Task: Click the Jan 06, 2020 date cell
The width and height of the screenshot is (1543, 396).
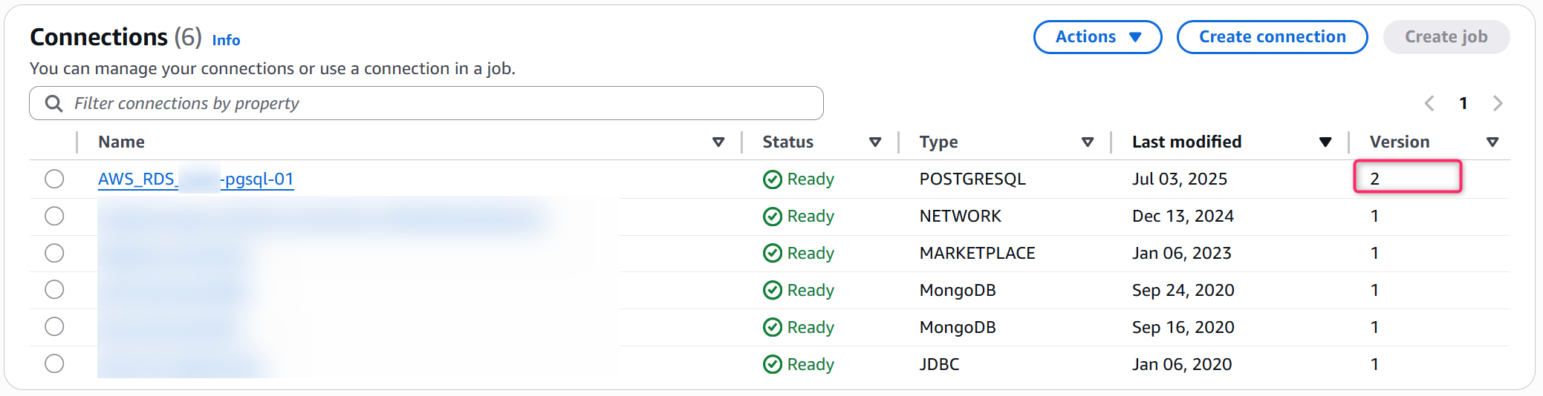Action: pos(1182,364)
